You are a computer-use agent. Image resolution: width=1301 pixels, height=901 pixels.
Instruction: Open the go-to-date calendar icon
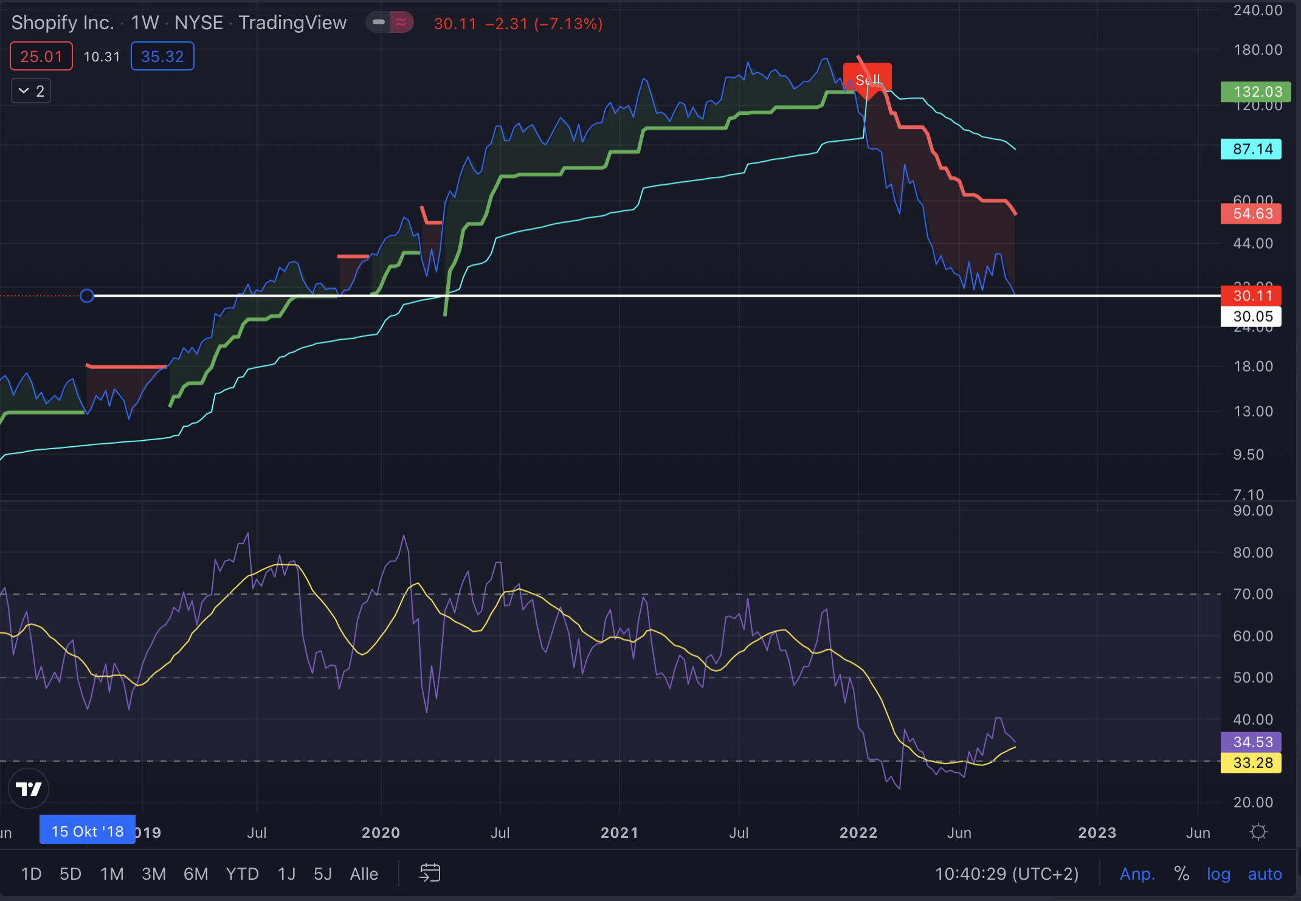click(x=430, y=873)
